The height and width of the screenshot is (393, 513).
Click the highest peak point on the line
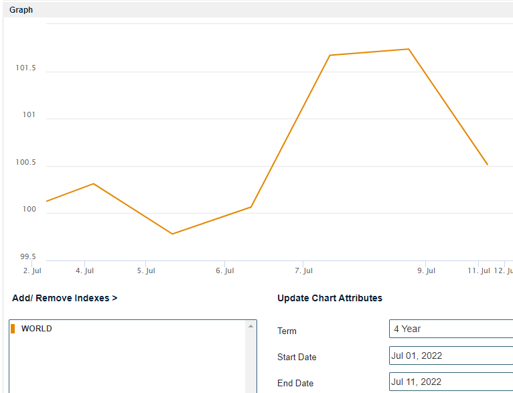[x=409, y=49]
